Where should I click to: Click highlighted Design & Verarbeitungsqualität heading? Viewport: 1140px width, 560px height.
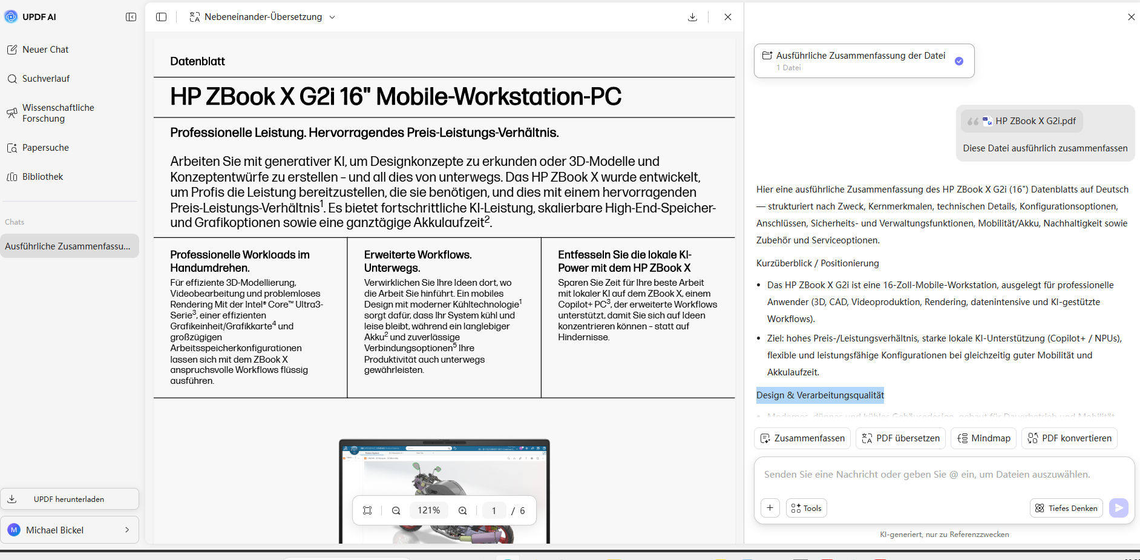click(820, 395)
